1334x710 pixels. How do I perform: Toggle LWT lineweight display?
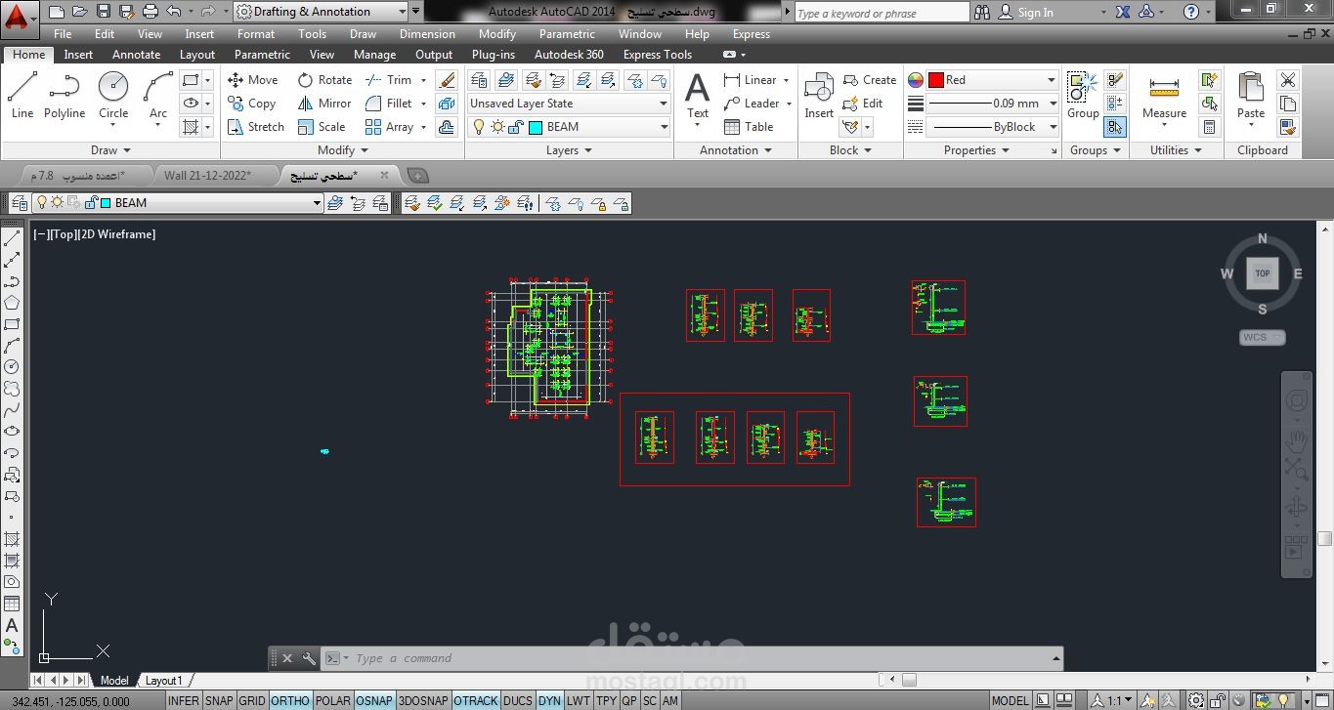579,700
